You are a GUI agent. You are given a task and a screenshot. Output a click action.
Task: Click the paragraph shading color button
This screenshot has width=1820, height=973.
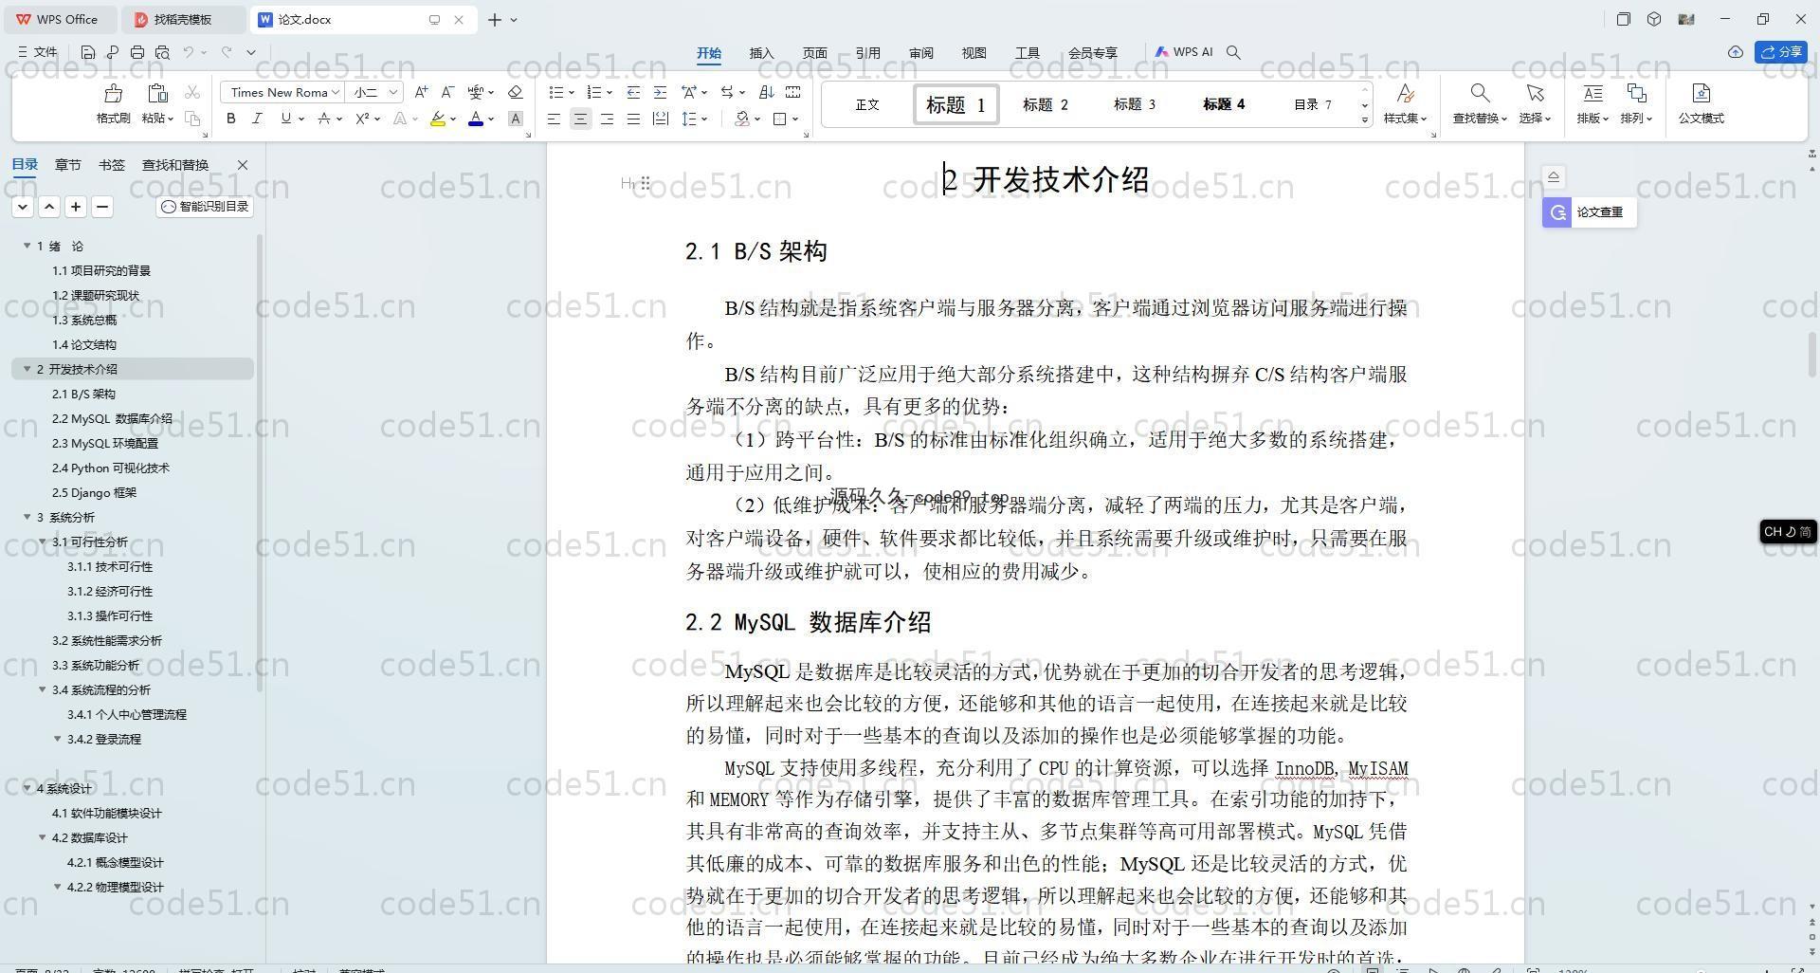[742, 119]
